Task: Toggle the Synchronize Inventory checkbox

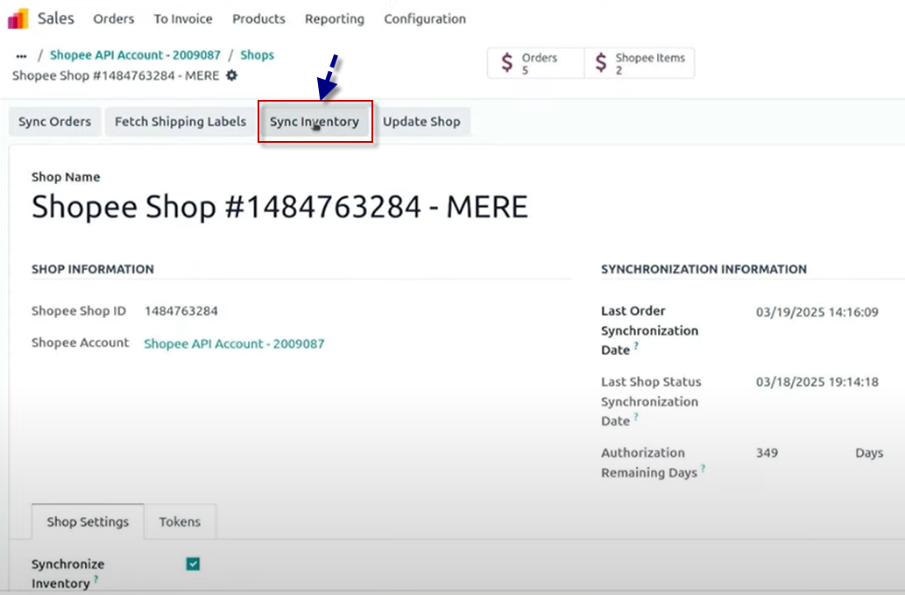Action: point(193,563)
